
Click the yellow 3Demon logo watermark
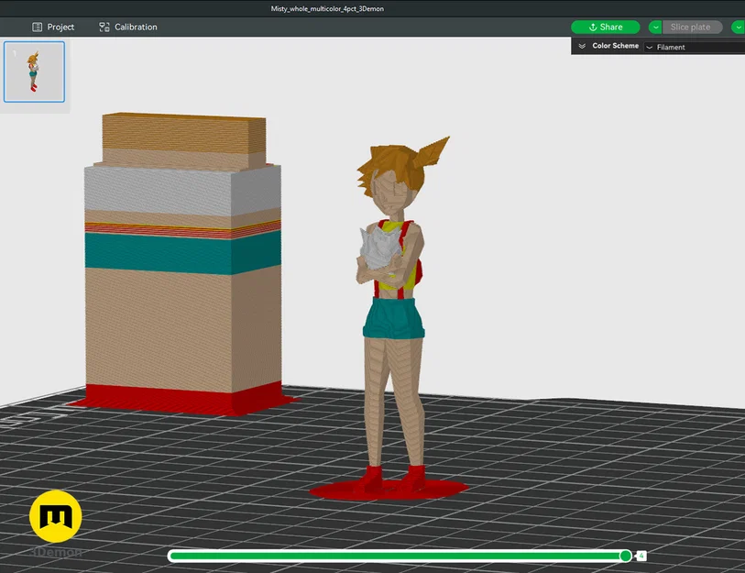coord(55,516)
